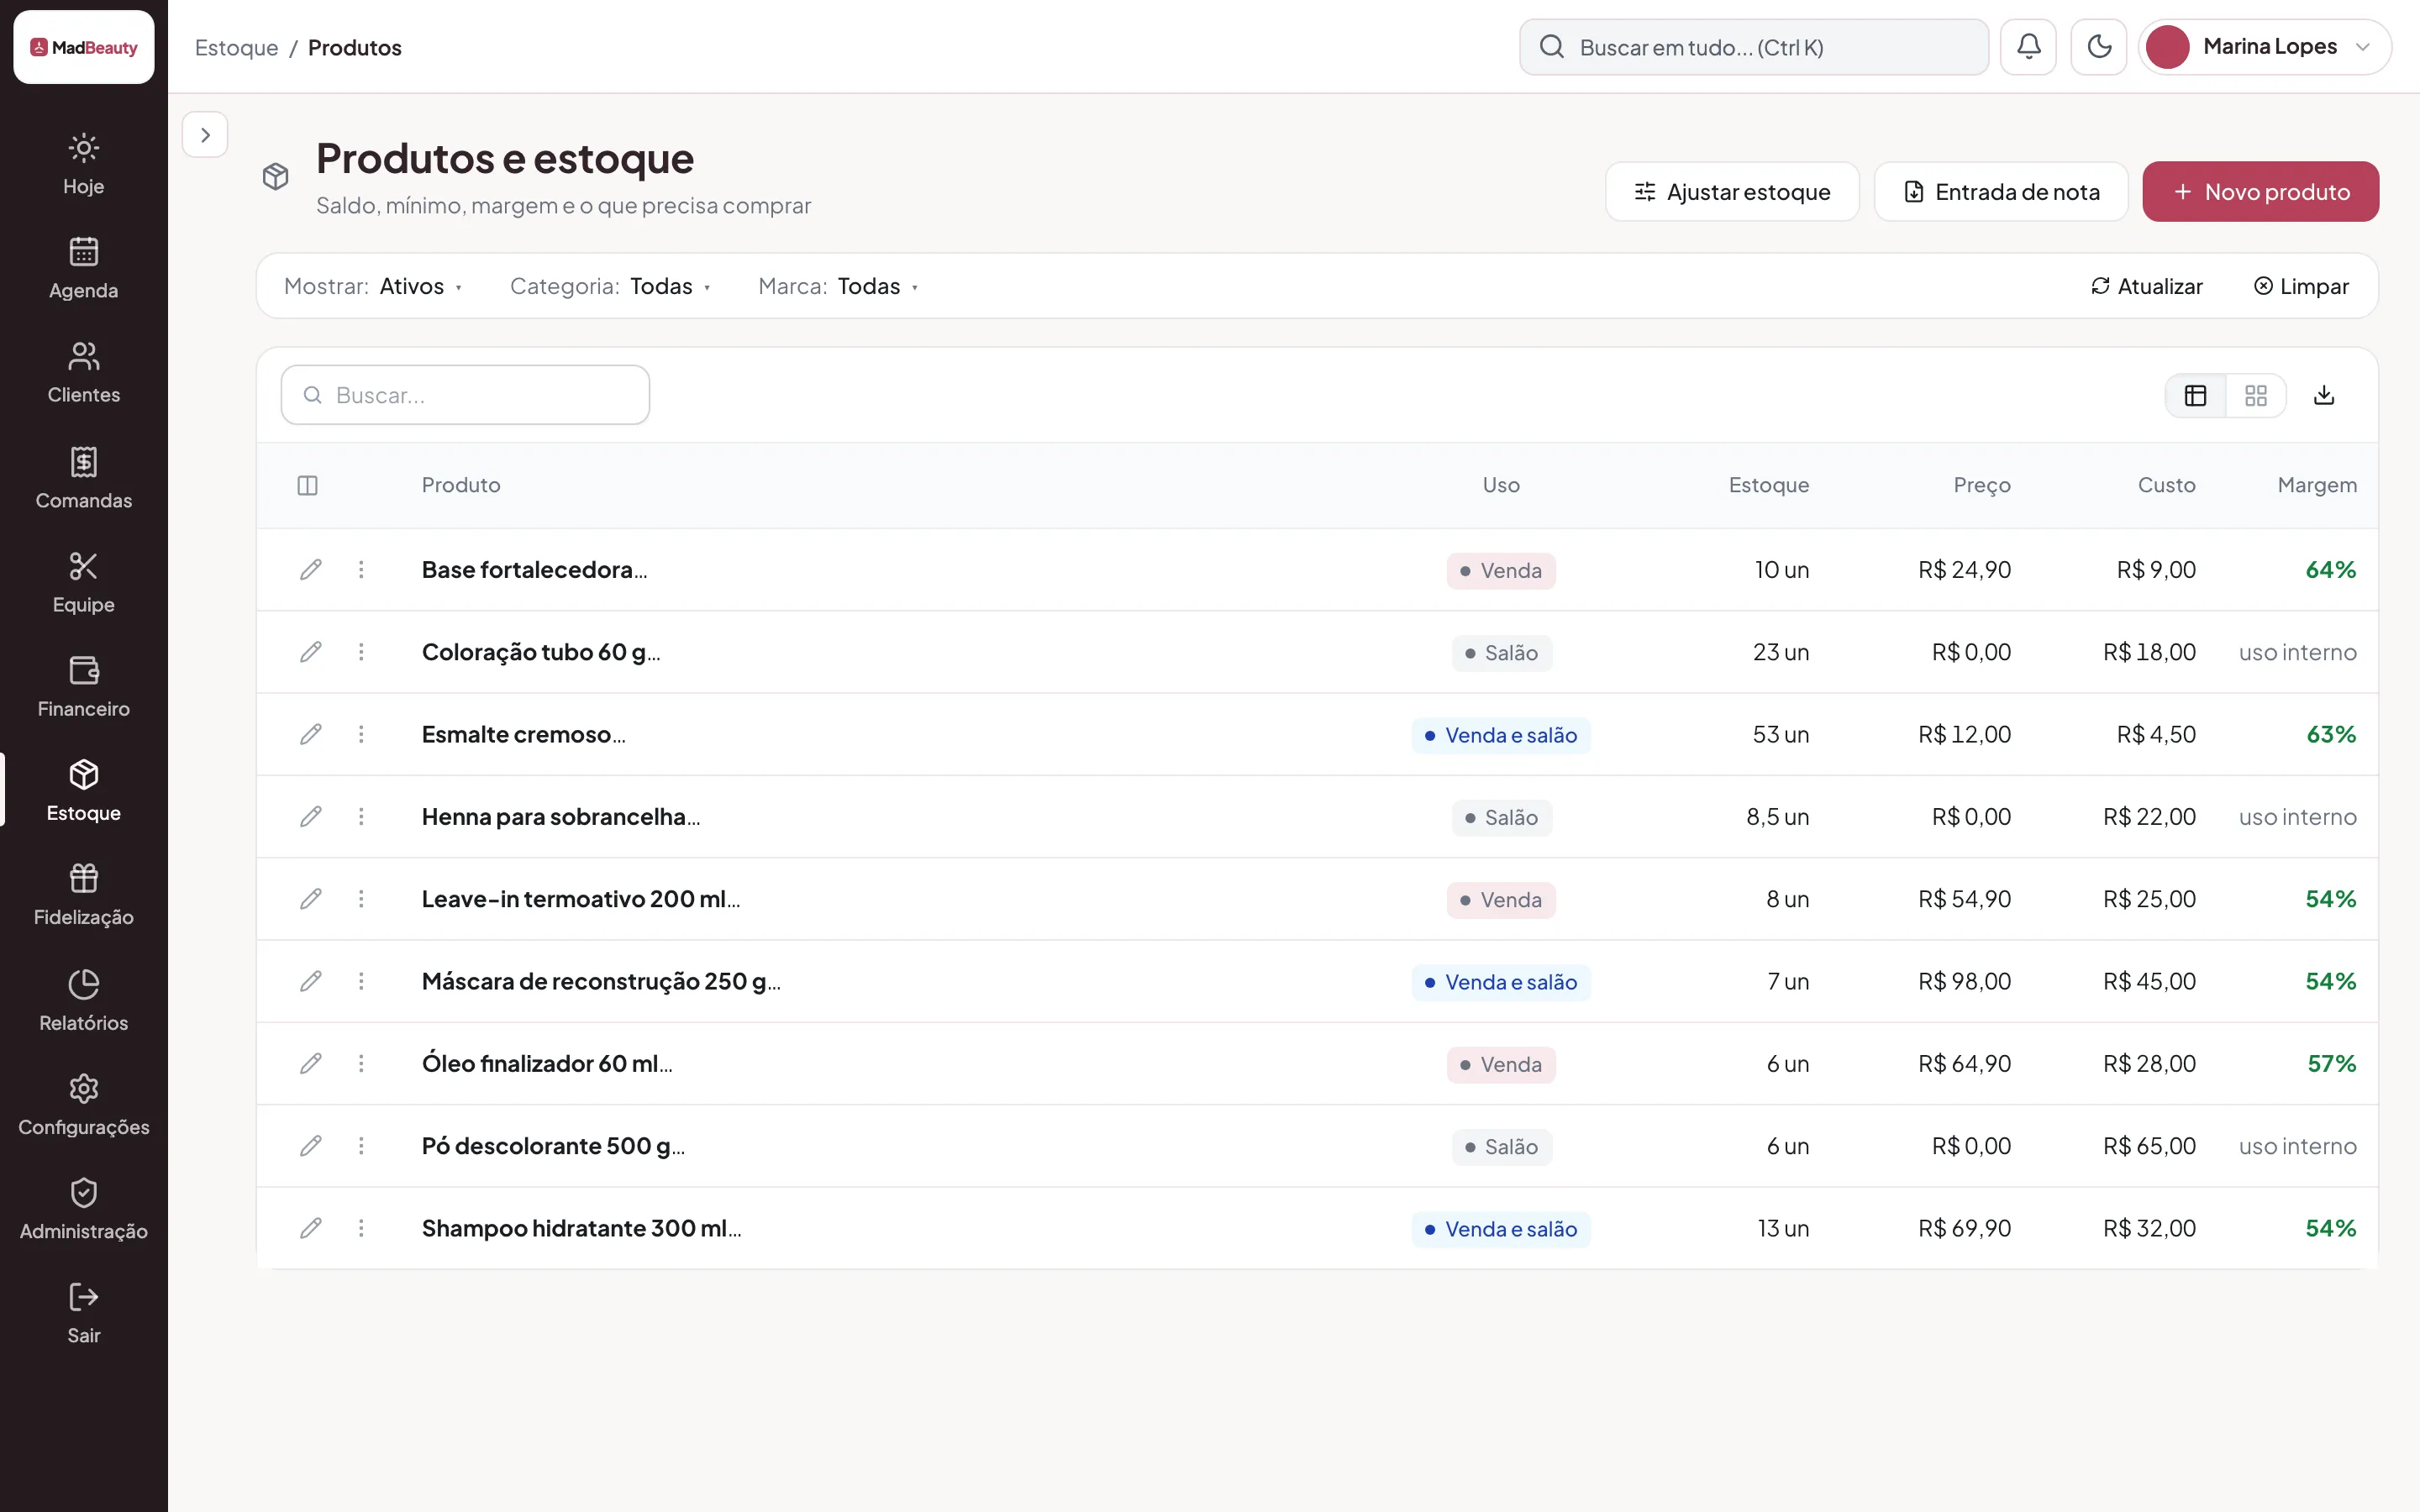Screen dimensions: 2420x1512
Task: Open Comandas in sidebar
Action: coord(84,478)
